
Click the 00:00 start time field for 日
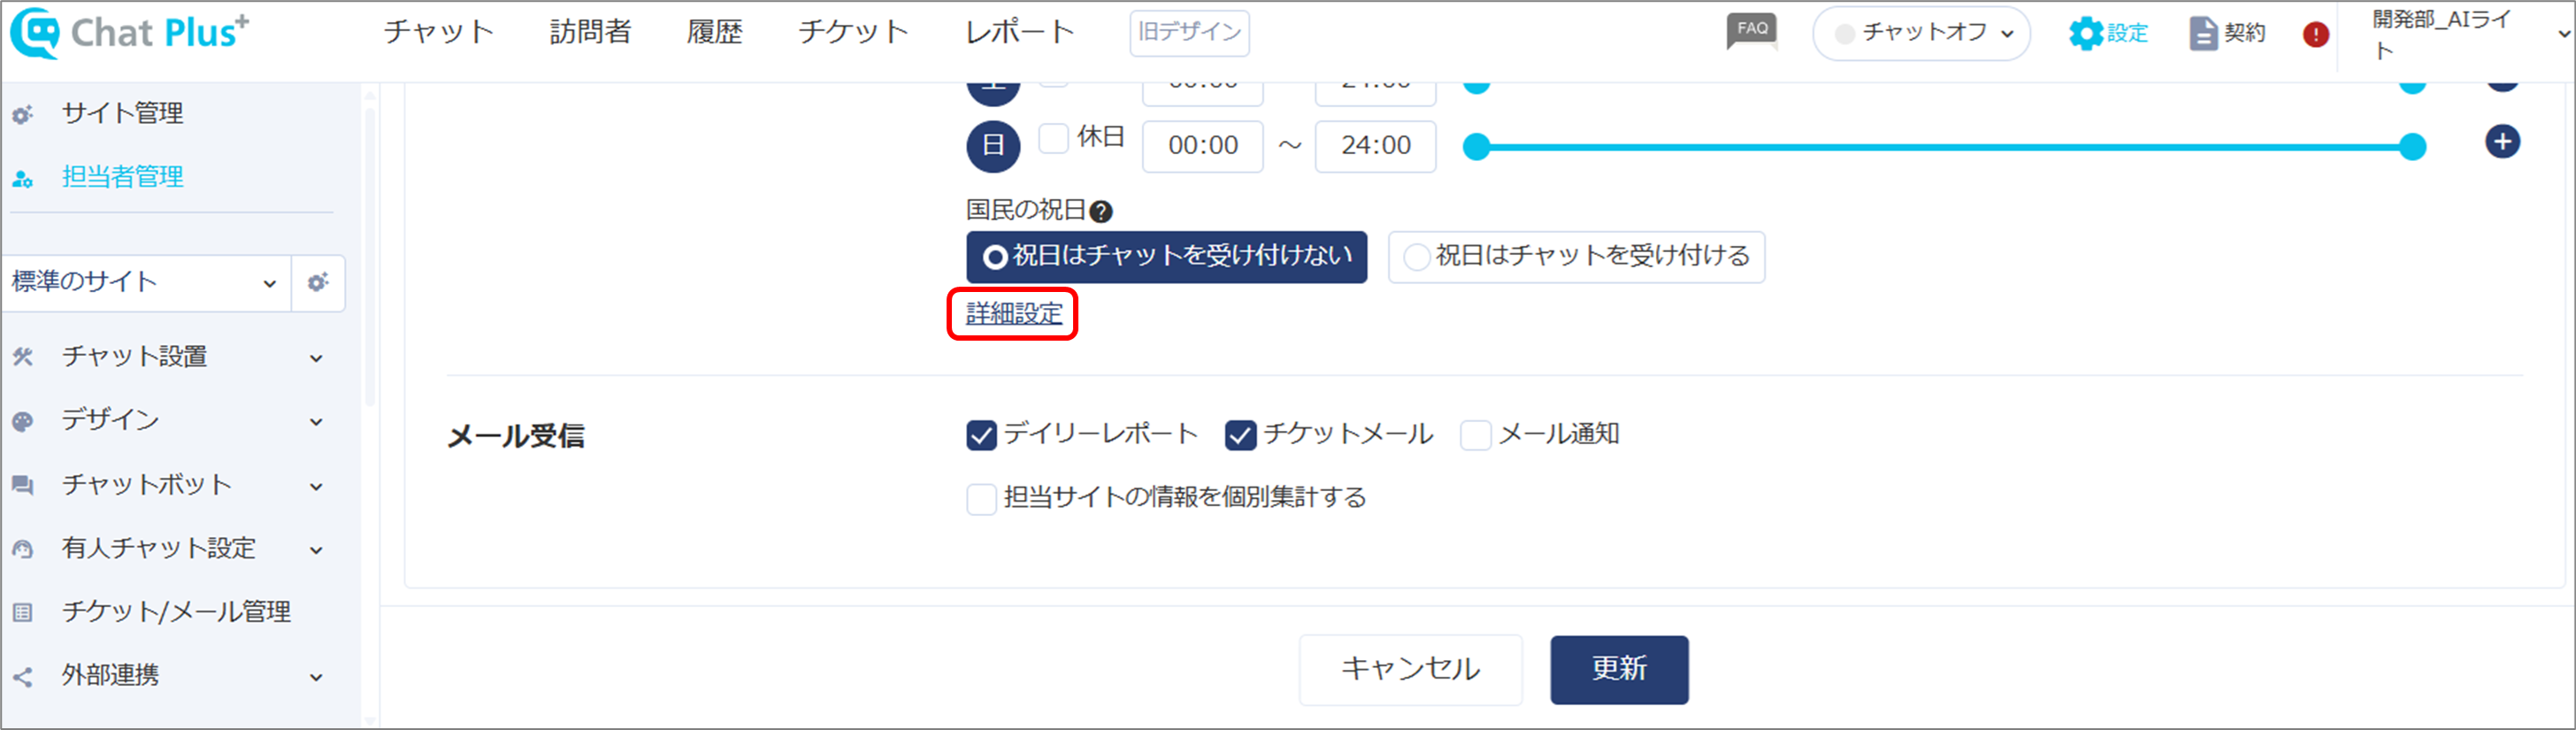point(1203,146)
